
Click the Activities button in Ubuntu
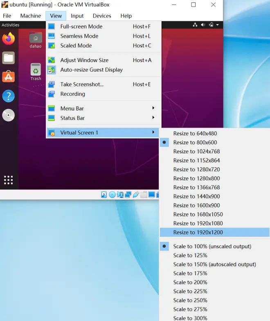click(x=11, y=25)
